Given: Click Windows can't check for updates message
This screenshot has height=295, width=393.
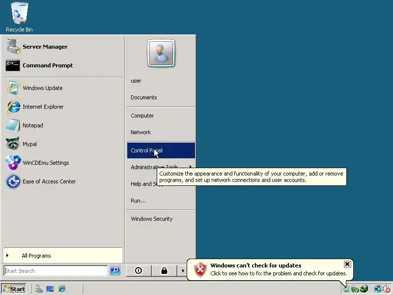Looking at the screenshot, I should (255, 265).
